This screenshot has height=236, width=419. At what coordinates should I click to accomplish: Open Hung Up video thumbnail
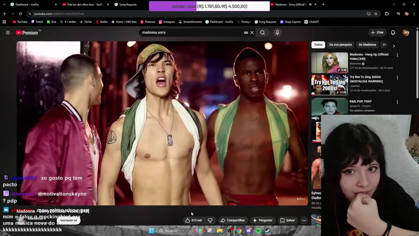330,63
